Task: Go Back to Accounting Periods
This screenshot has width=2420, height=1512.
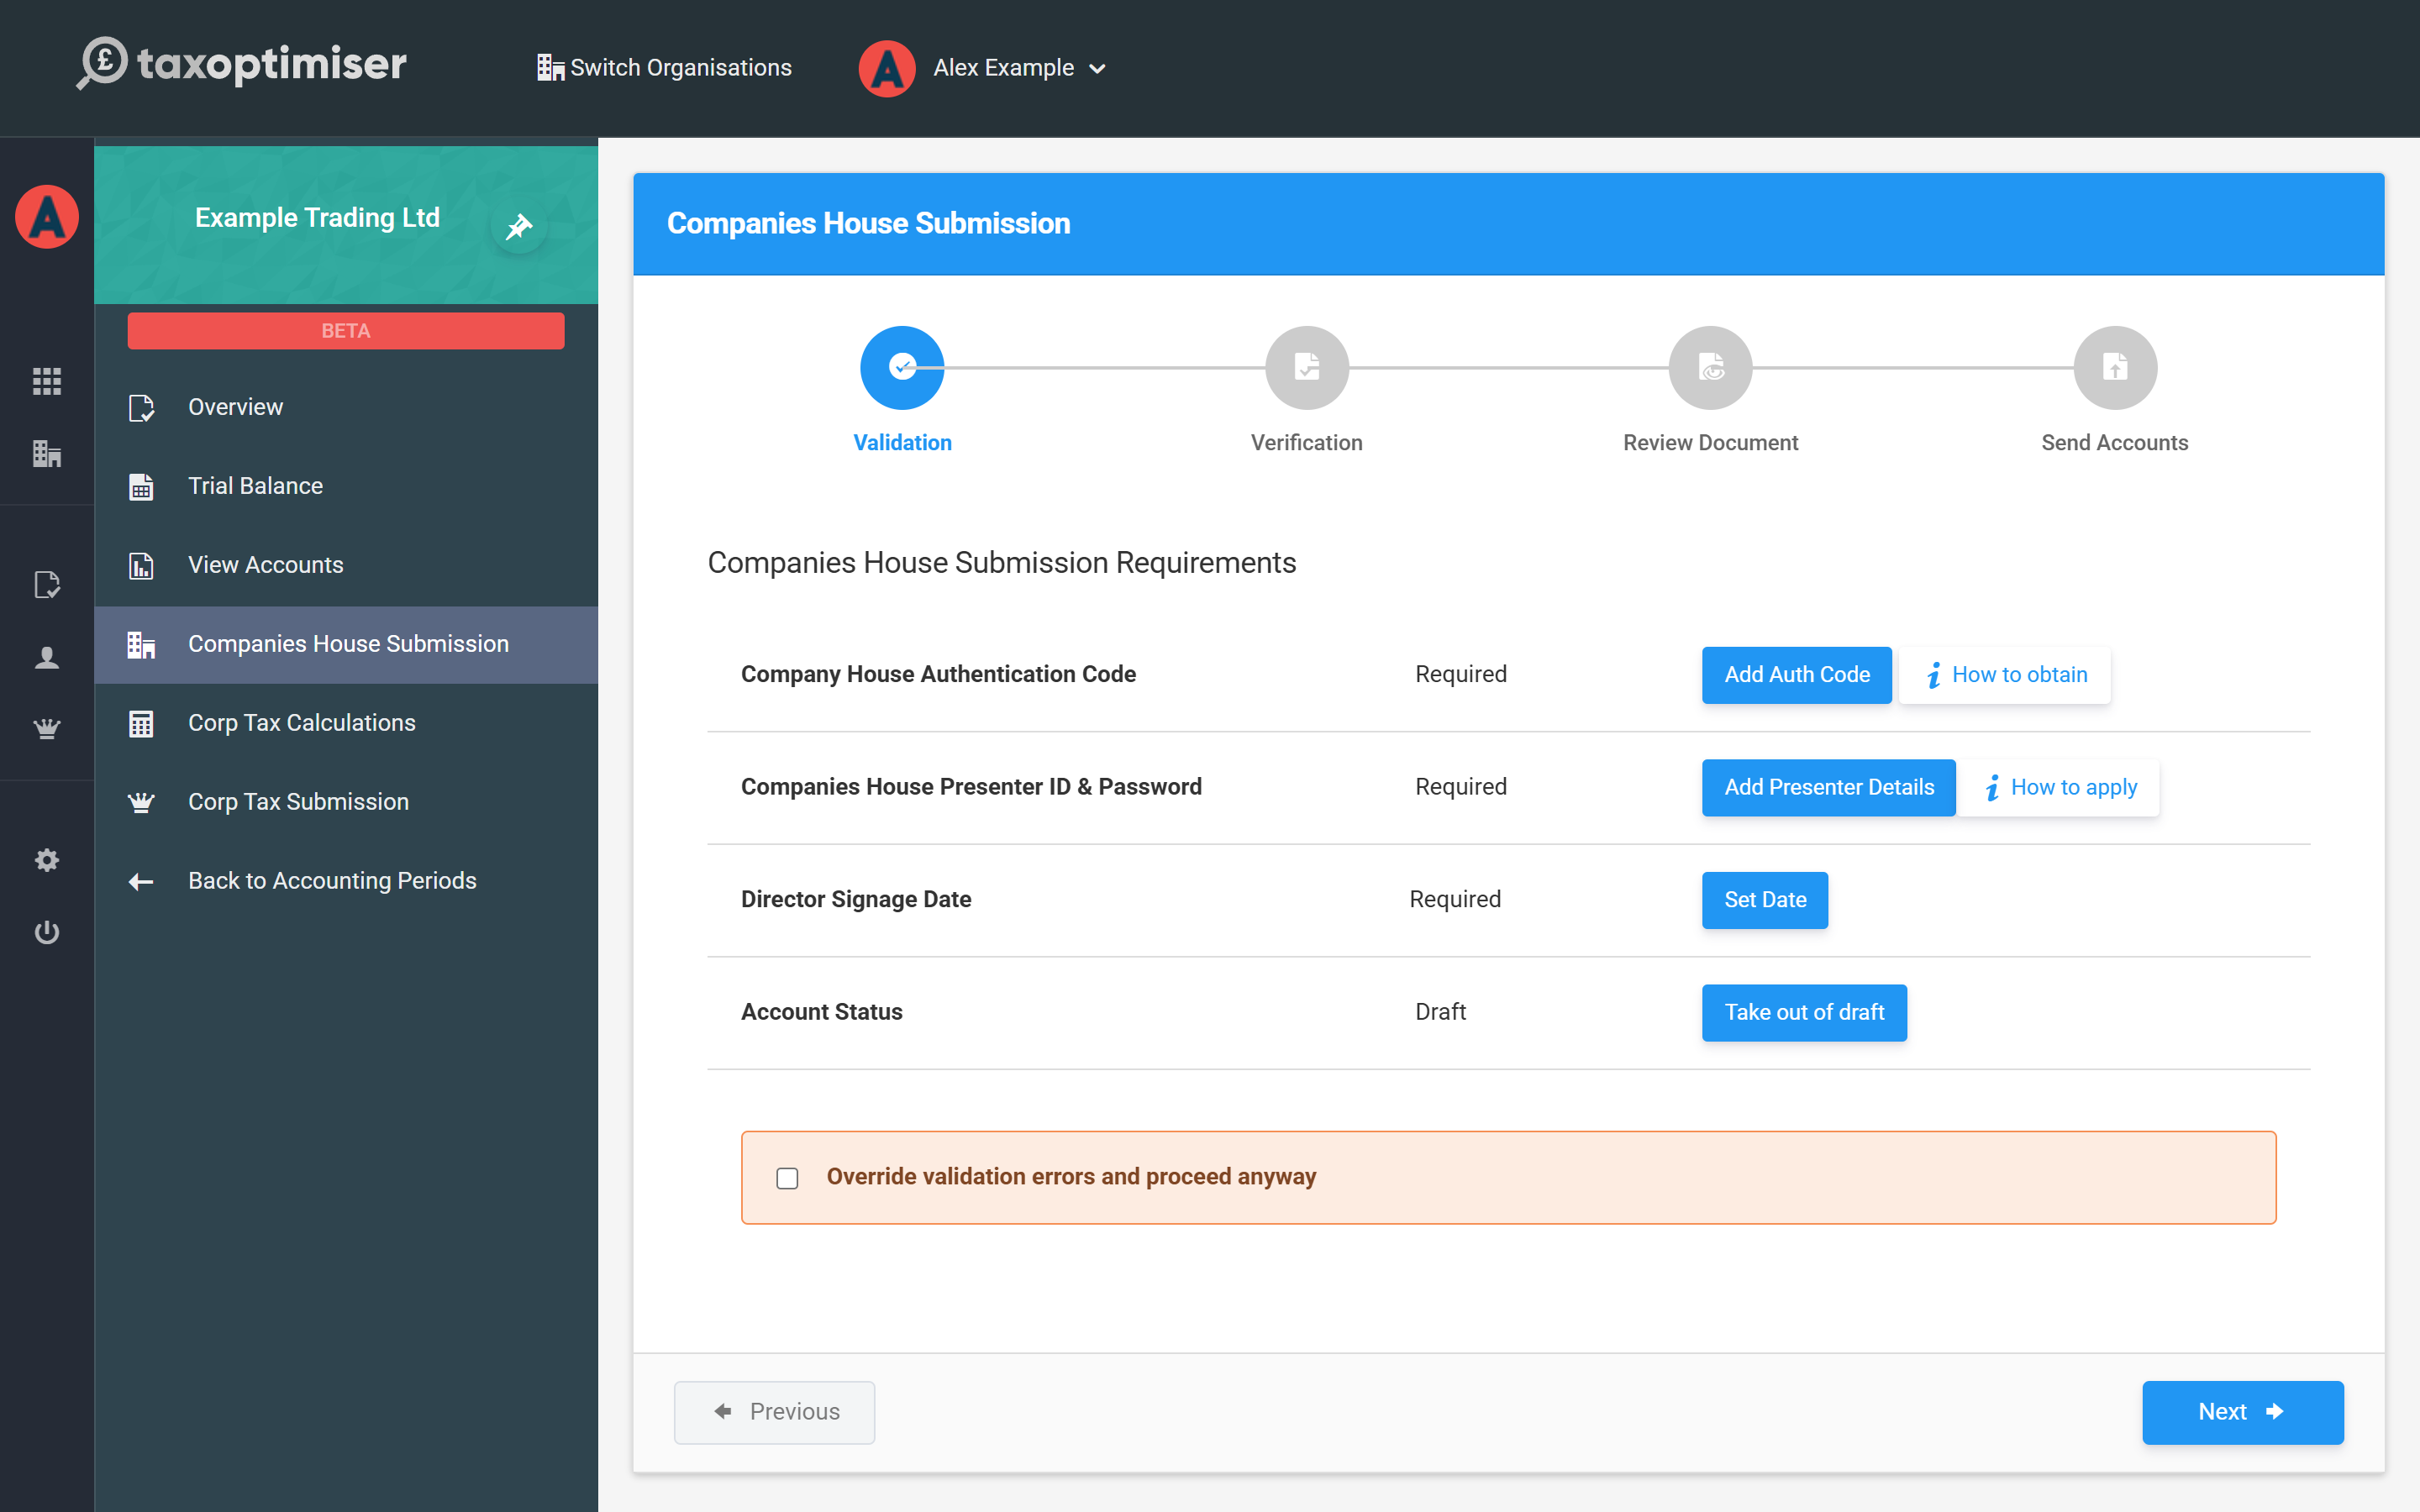Action: (x=346, y=881)
